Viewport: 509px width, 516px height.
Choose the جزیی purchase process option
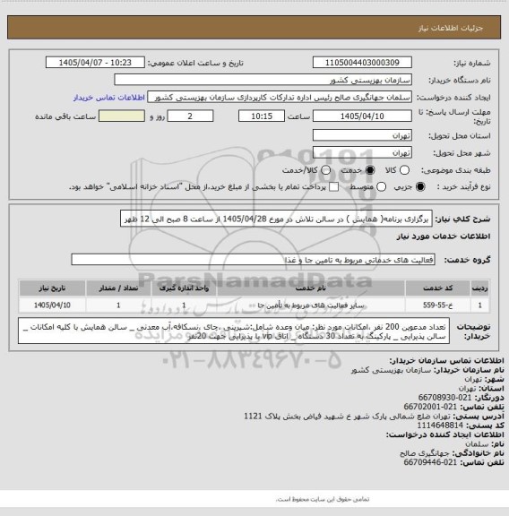click(x=420, y=187)
